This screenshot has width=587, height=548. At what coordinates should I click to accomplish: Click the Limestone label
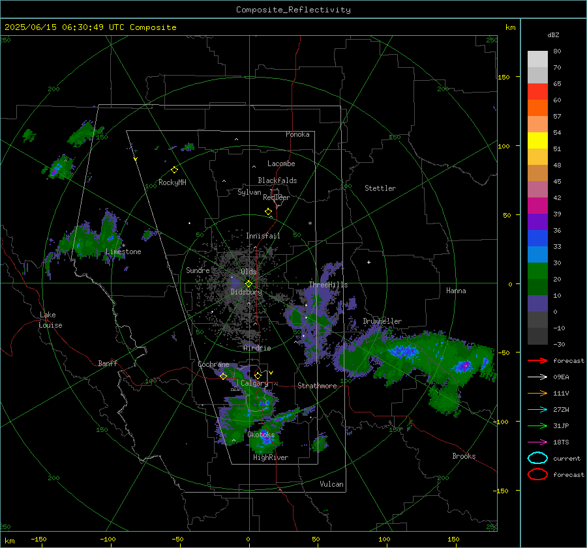coord(123,252)
